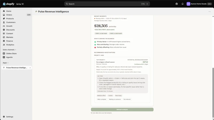
Task: Click the AHG store avatar
Action: 188,4
